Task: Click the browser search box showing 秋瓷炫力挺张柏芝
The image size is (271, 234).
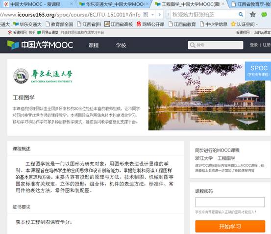Action: (x=204, y=15)
